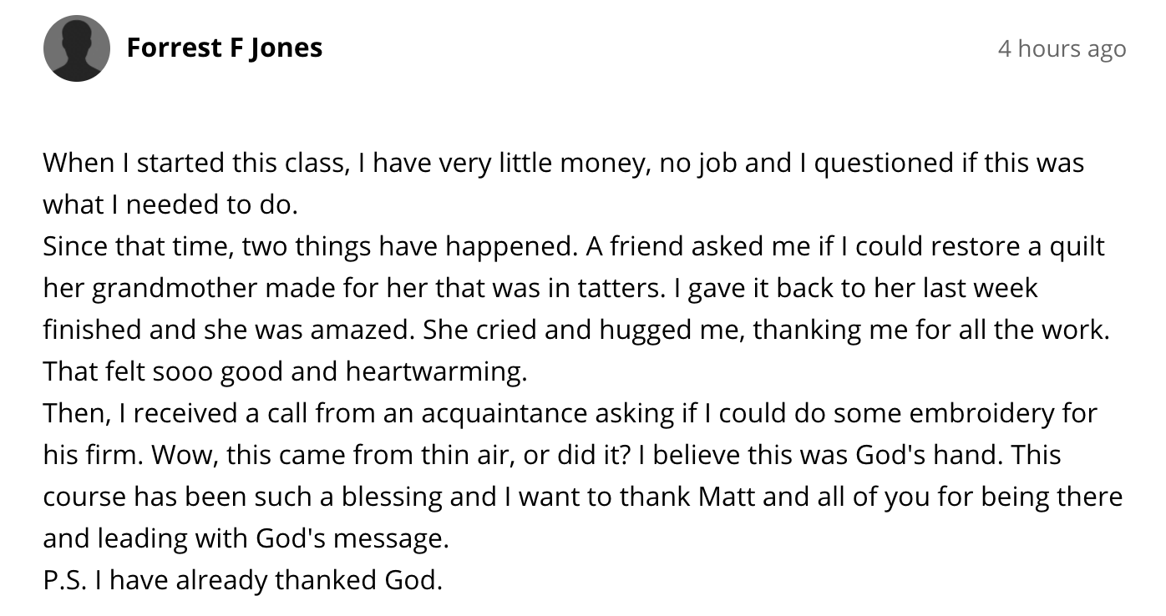
Task: Open the Forrest F Jones author name
Action: (224, 48)
